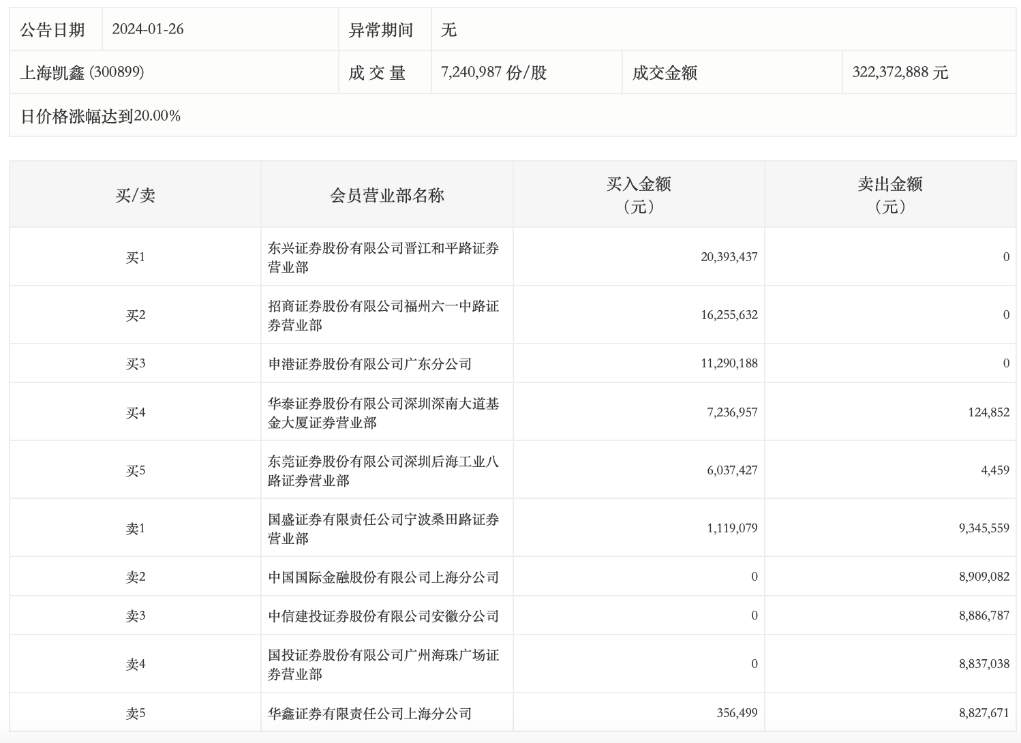Viewport: 1021px width, 743px height.
Task: Select 国投证券广州海珠广场证券营业部 entry
Action: coord(383,665)
